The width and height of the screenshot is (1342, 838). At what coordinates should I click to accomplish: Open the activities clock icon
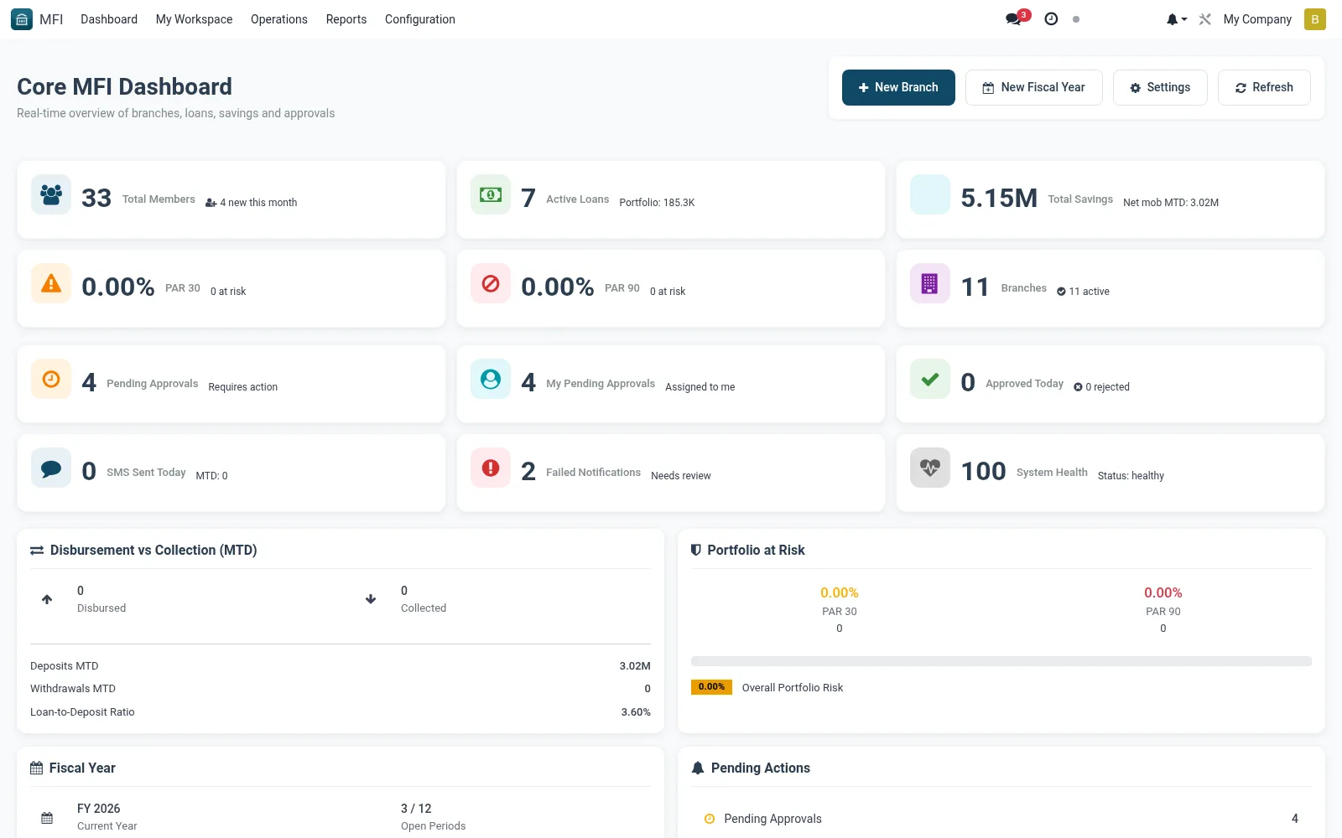1051,19
